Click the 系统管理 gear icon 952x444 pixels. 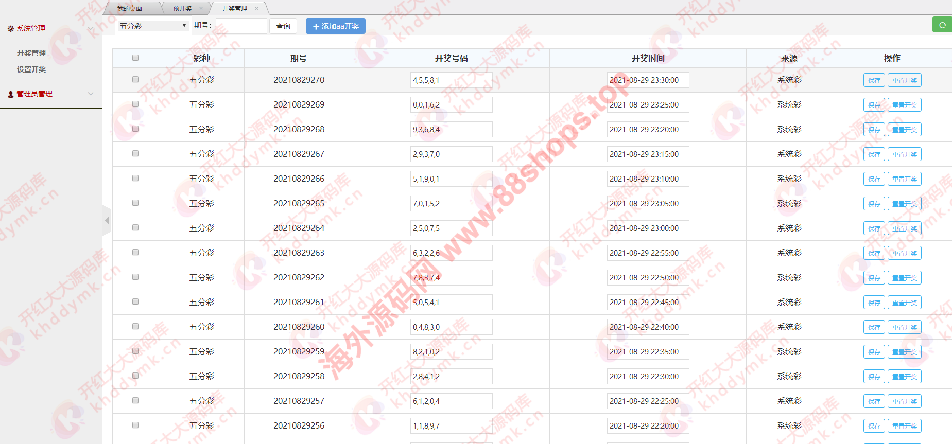point(10,29)
